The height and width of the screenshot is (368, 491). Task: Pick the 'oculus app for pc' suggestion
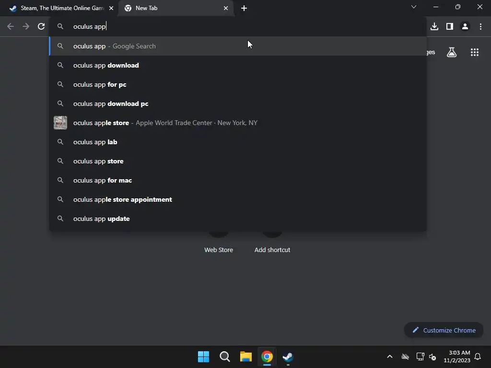pyautogui.click(x=238, y=84)
